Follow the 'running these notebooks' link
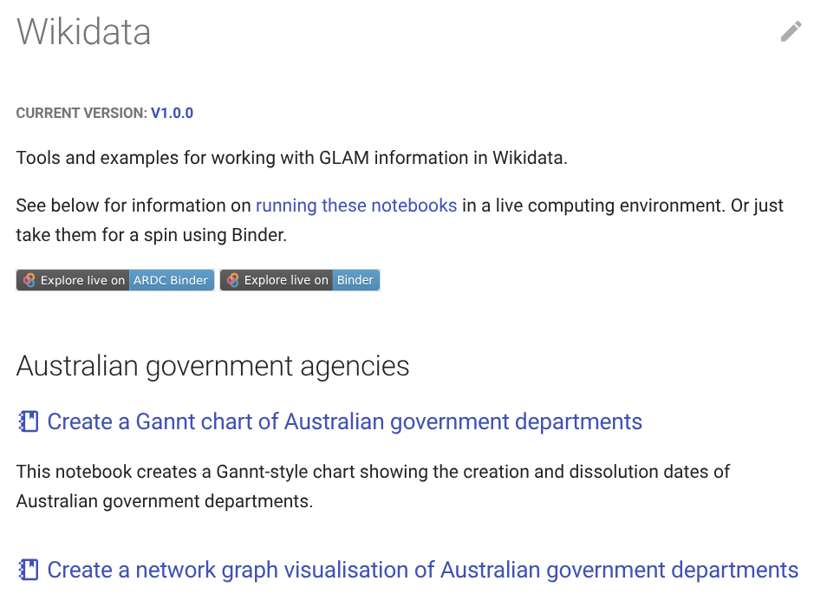827x607 pixels. point(356,206)
